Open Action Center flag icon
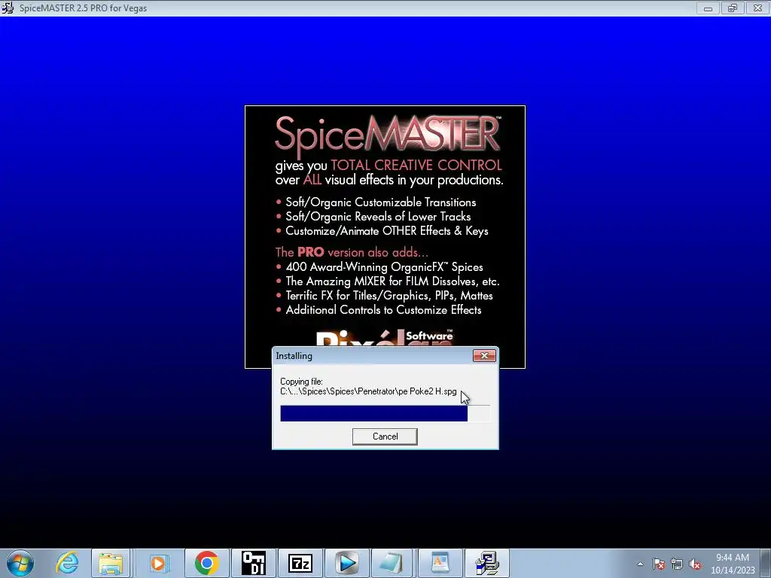This screenshot has width=771, height=578. click(659, 564)
